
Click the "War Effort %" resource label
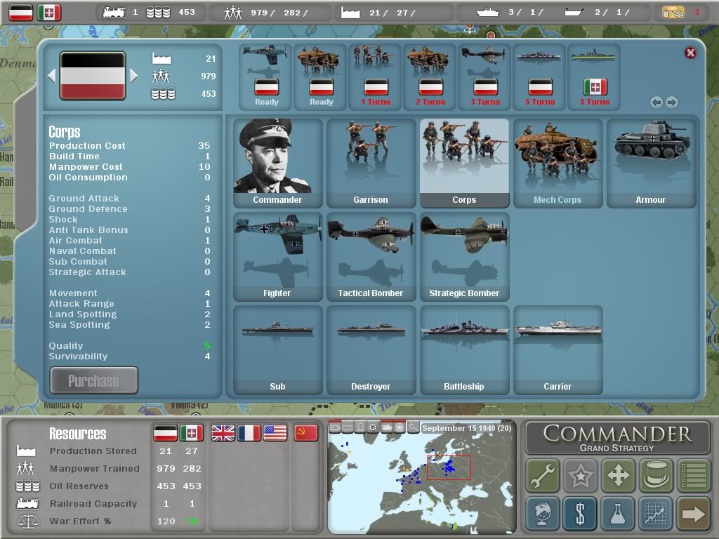click(80, 521)
